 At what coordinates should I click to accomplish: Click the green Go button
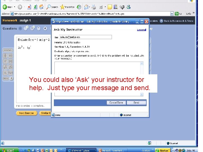178,14
